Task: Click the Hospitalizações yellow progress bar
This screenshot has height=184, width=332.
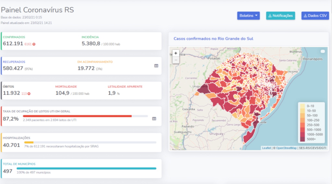Action: (x=29, y=142)
